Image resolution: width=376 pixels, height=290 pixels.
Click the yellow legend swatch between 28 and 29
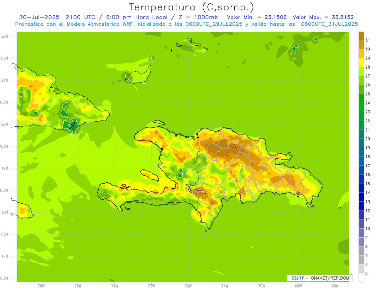point(361,63)
